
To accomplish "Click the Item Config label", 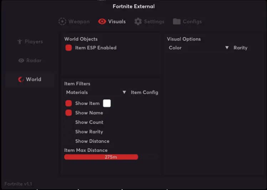I will click(144, 92).
